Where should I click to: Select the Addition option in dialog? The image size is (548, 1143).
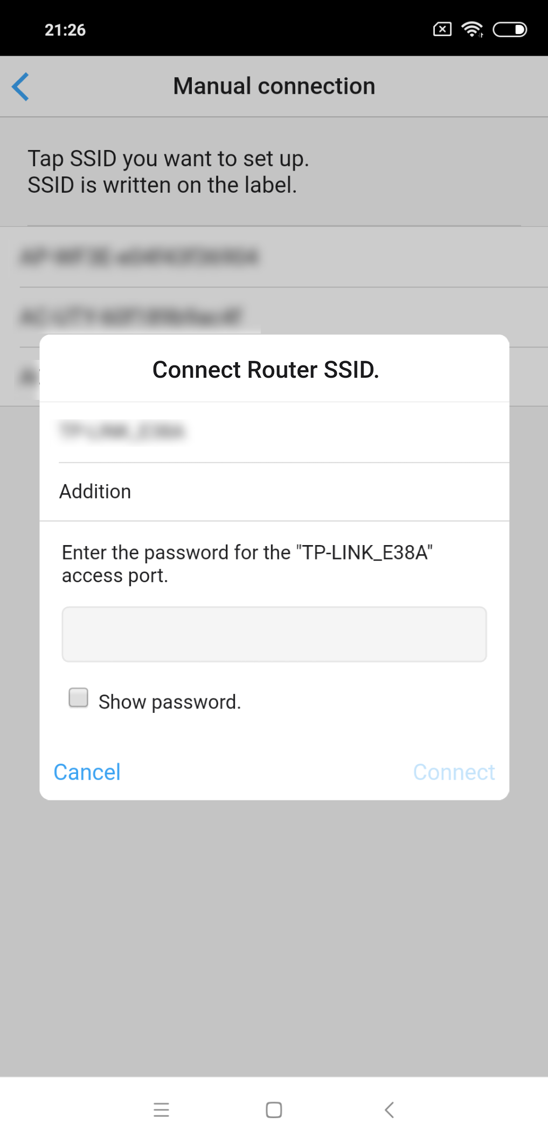[95, 492]
